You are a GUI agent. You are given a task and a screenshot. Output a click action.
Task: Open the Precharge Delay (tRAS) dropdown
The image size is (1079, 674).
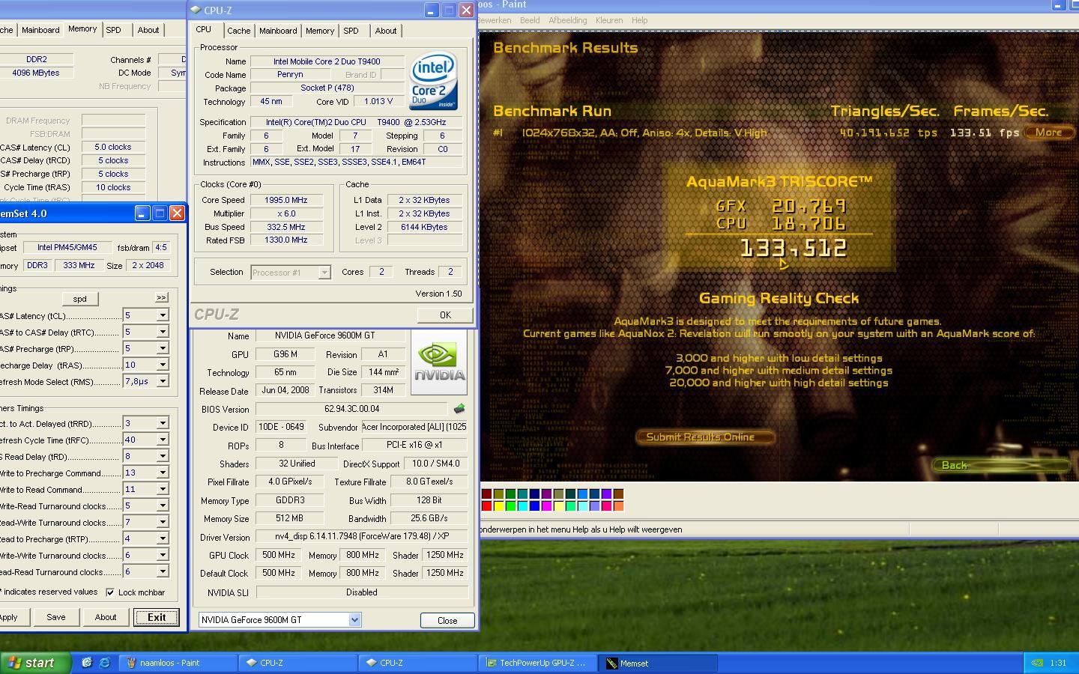tap(162, 365)
